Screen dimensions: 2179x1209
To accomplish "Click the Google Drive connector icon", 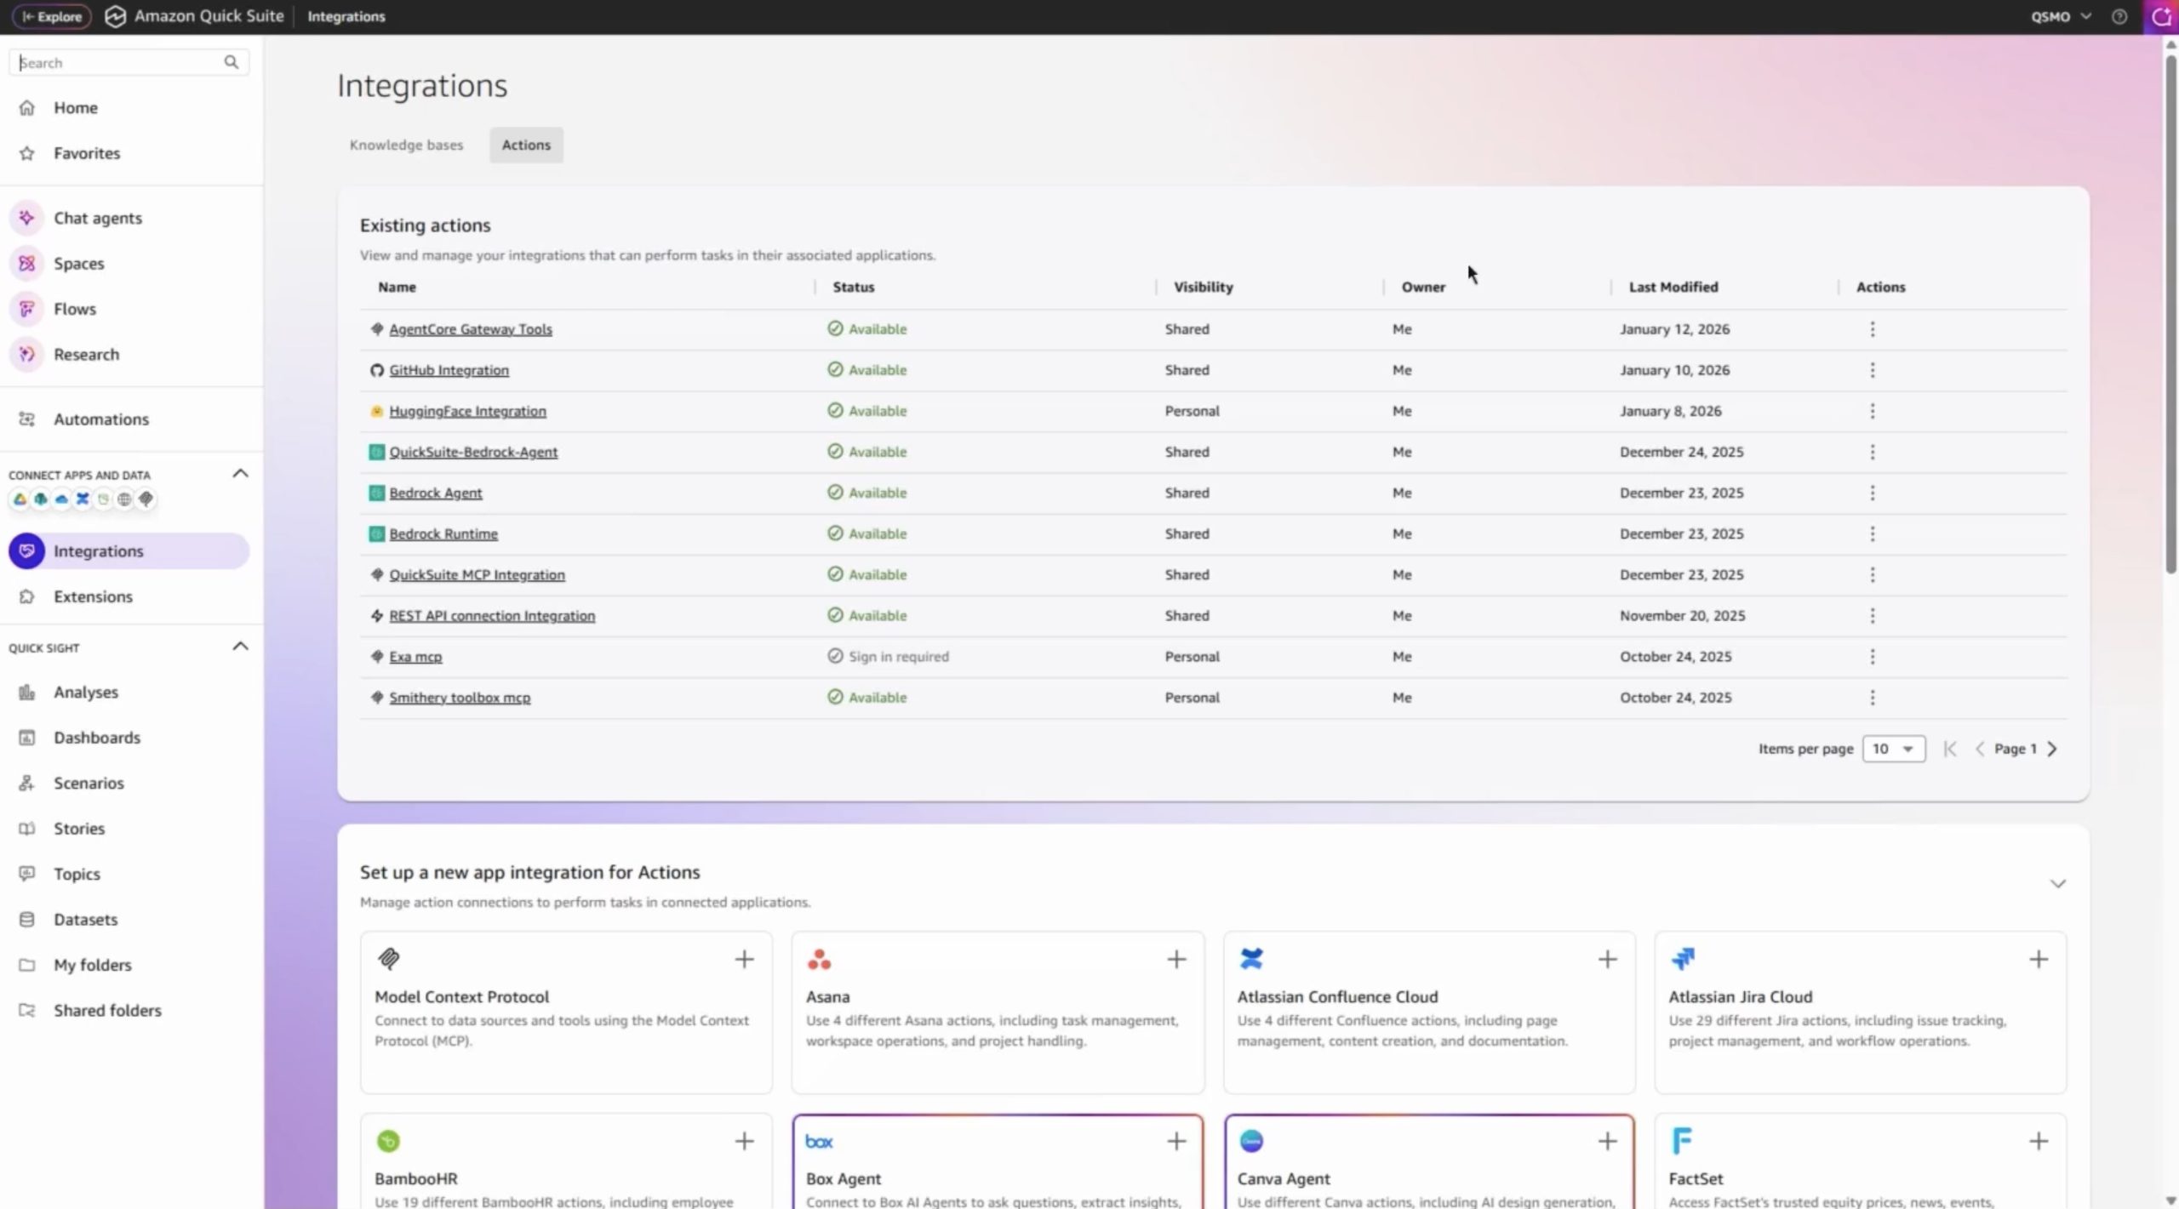I will pos(20,499).
